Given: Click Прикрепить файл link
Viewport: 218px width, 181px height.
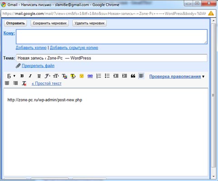Looking at the screenshot, I should [38, 66].
